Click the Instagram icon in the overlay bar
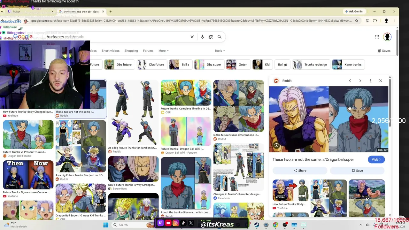 tap(176, 223)
